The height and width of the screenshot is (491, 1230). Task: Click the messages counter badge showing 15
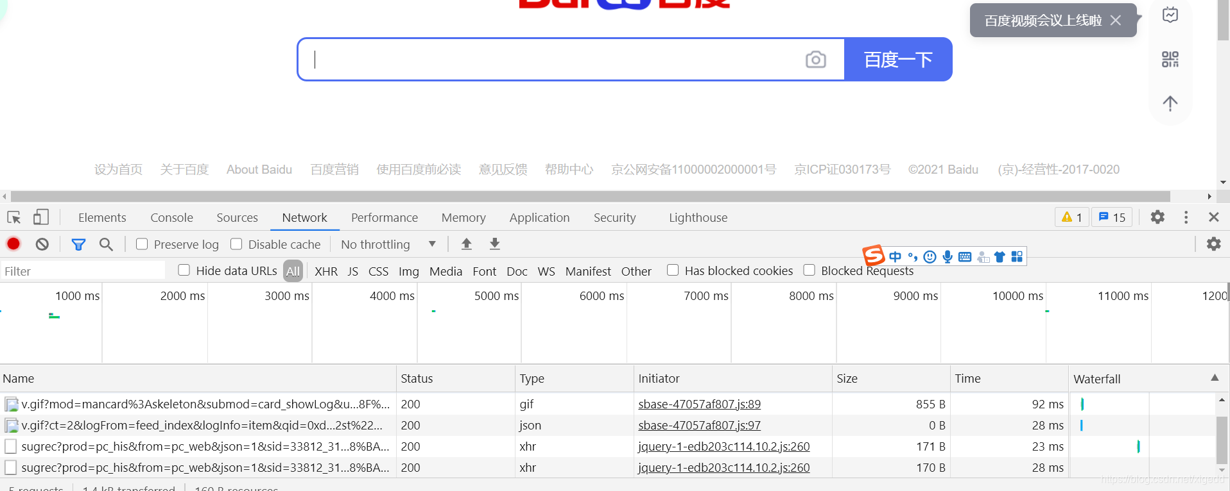click(1112, 217)
